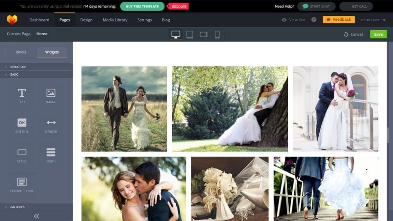Collapse the sidebar with double-arrow icon
The image size is (393, 221).
pos(36,216)
